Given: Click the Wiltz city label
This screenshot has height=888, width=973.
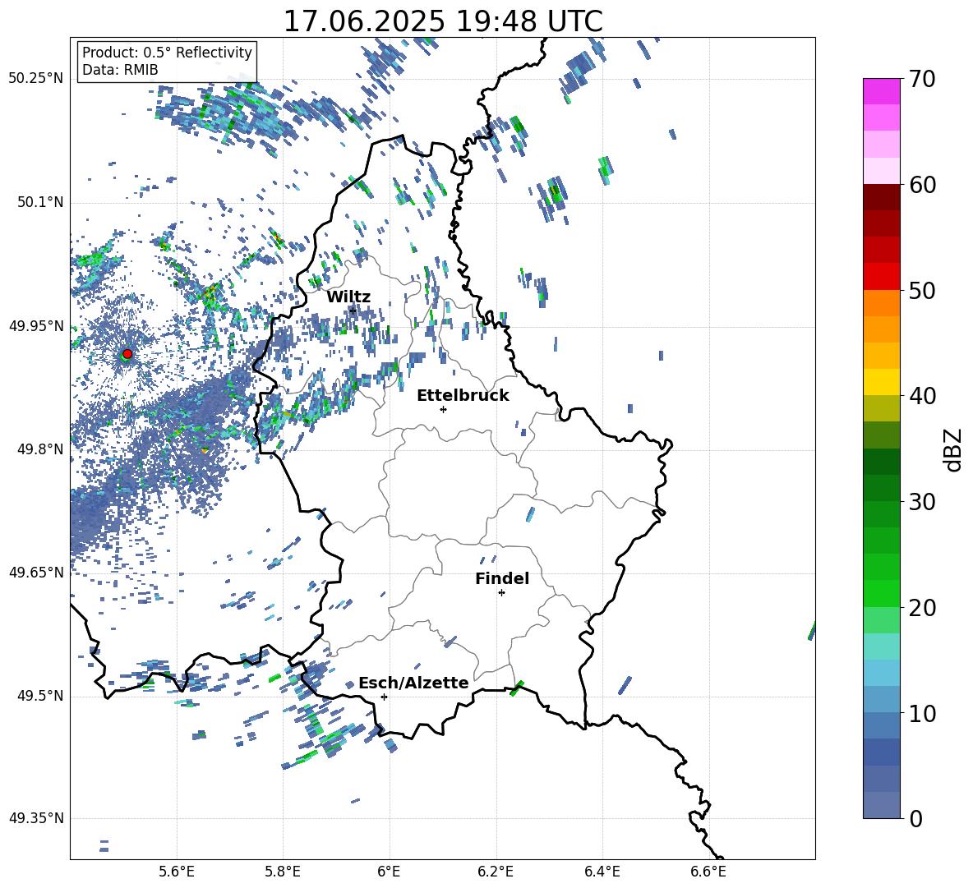Looking at the screenshot, I should 348,297.
